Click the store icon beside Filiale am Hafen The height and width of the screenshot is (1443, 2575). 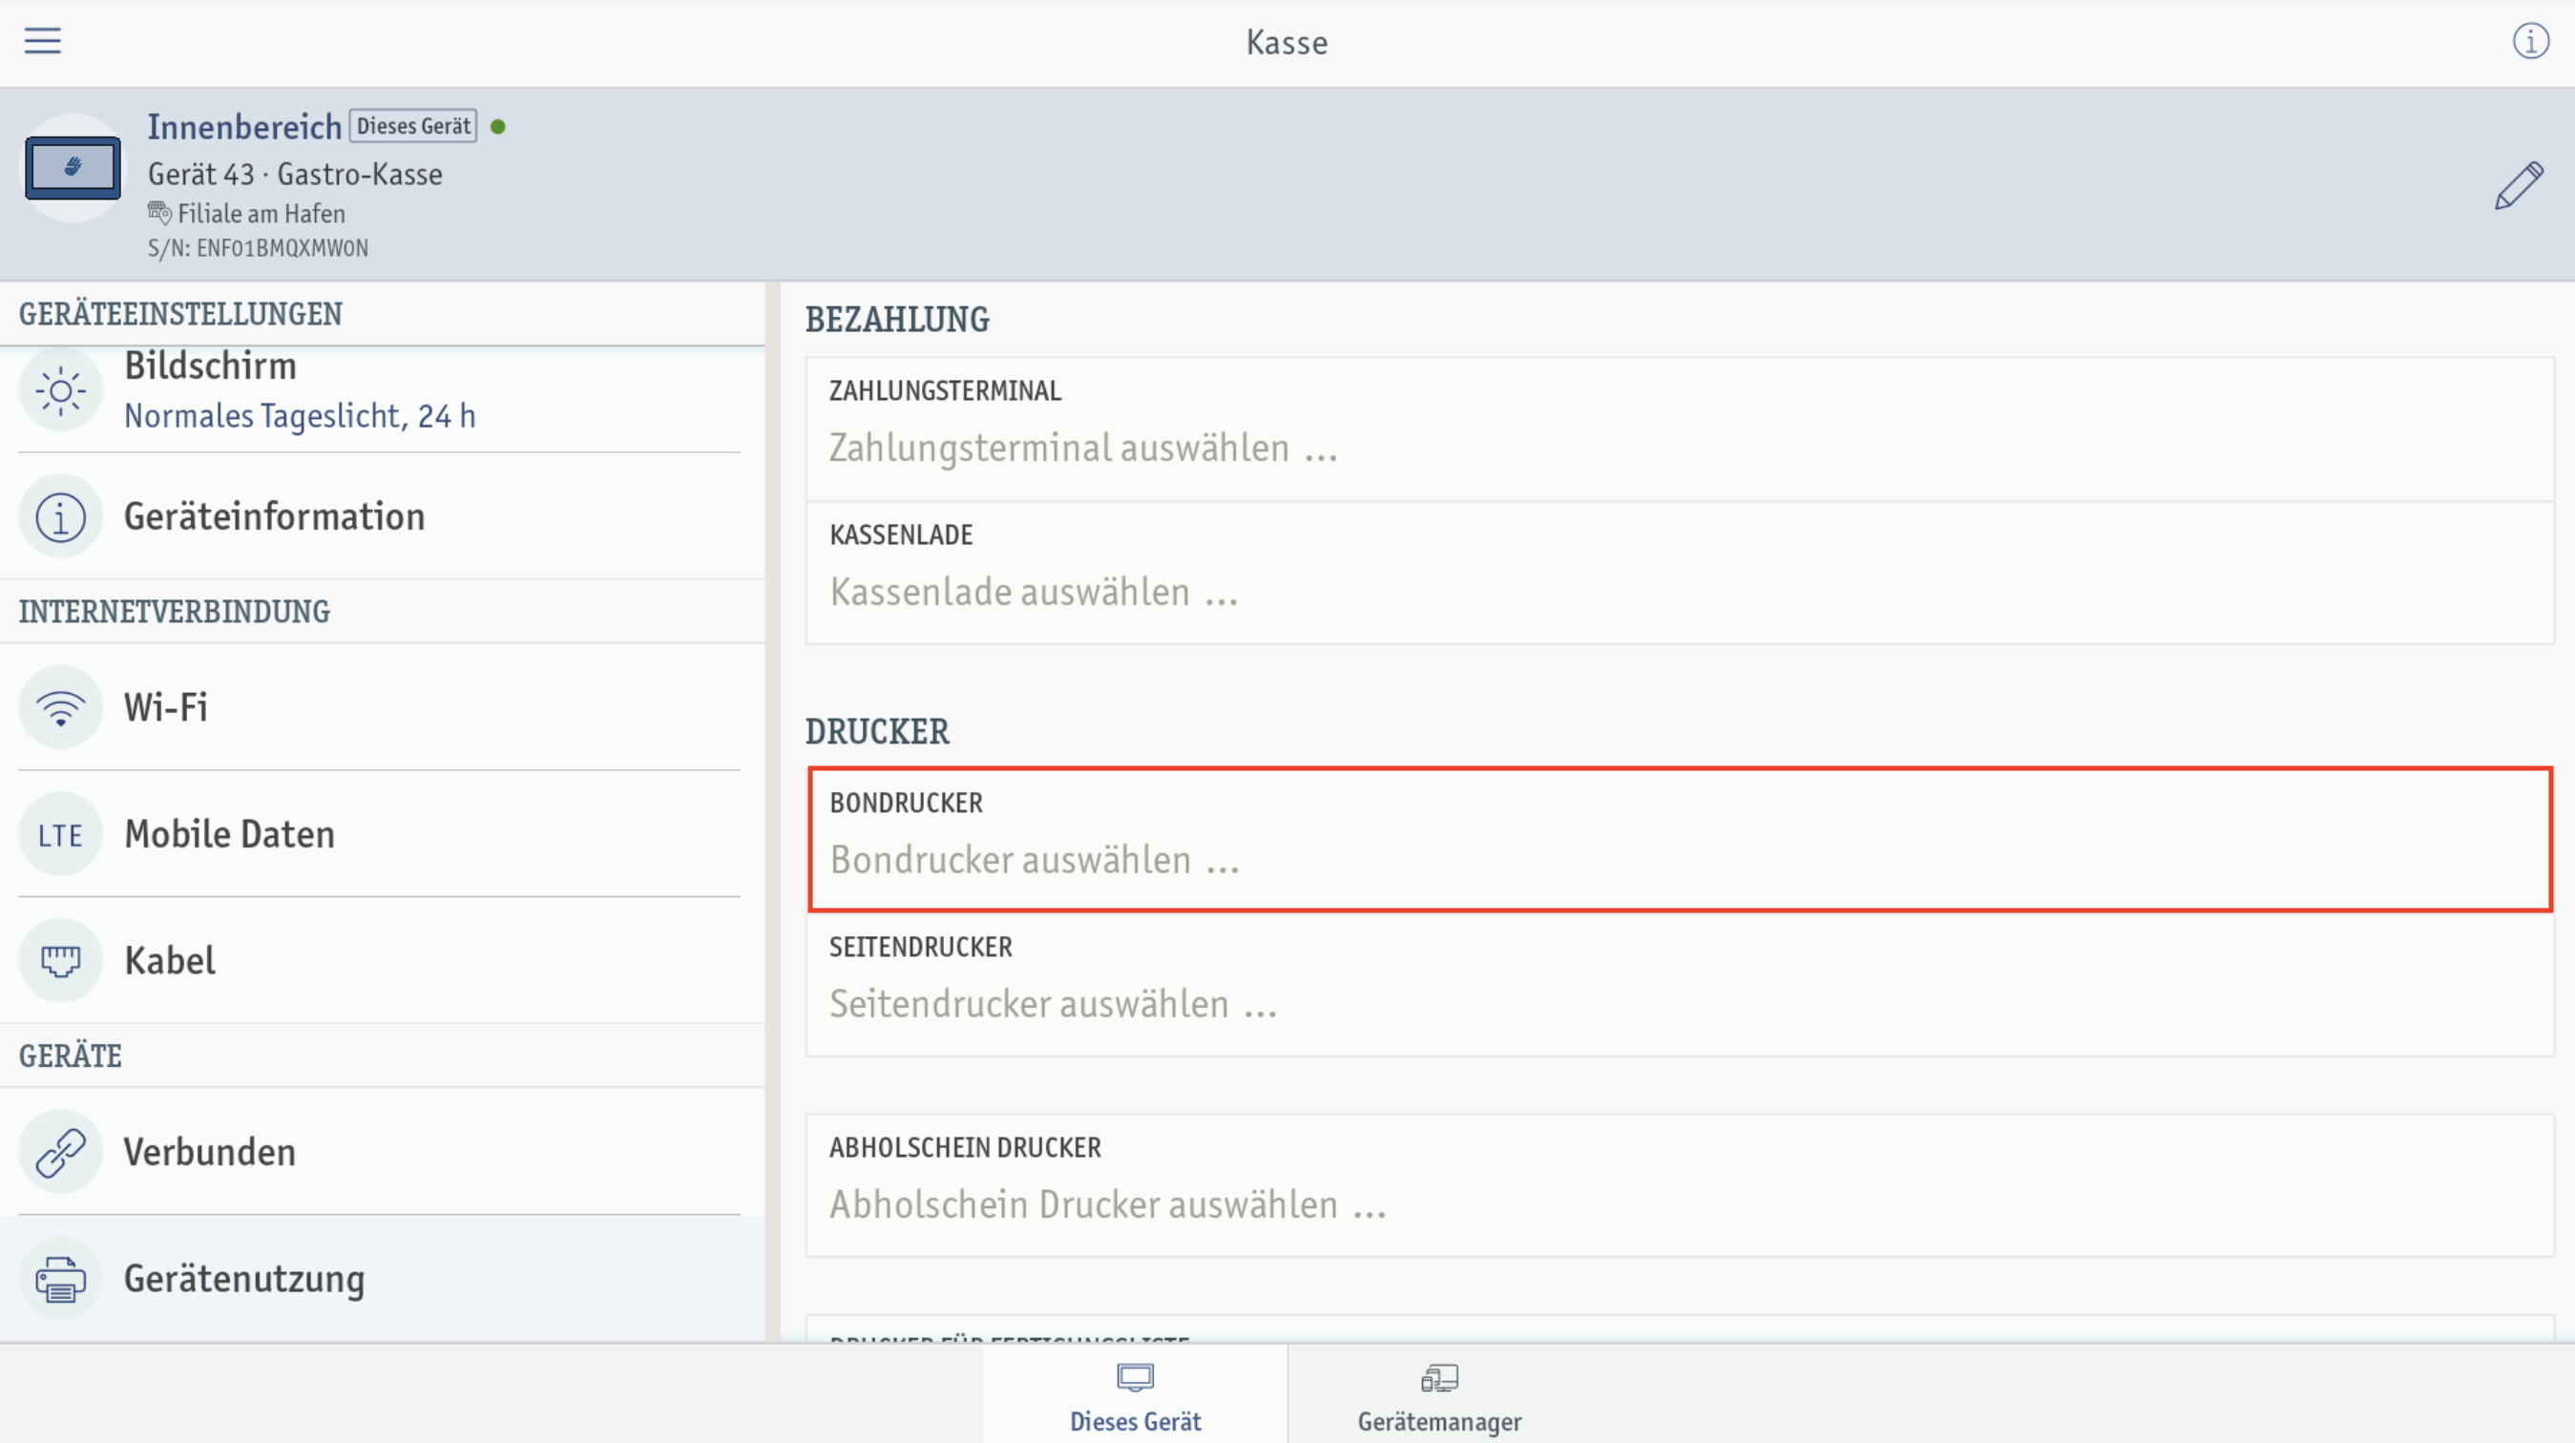coord(160,213)
